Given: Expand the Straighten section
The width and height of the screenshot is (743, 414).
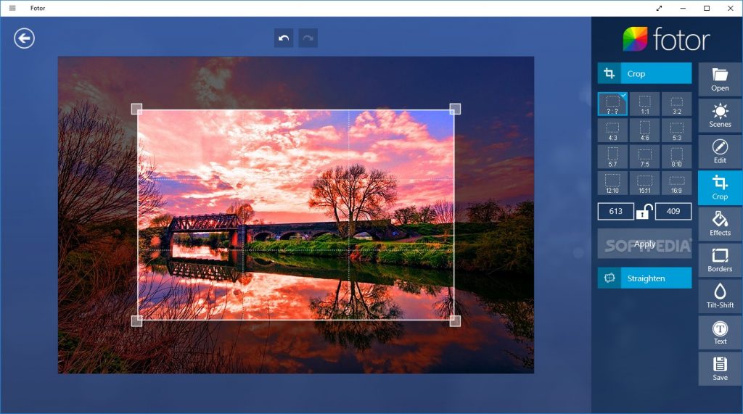Looking at the screenshot, I should click(x=644, y=278).
